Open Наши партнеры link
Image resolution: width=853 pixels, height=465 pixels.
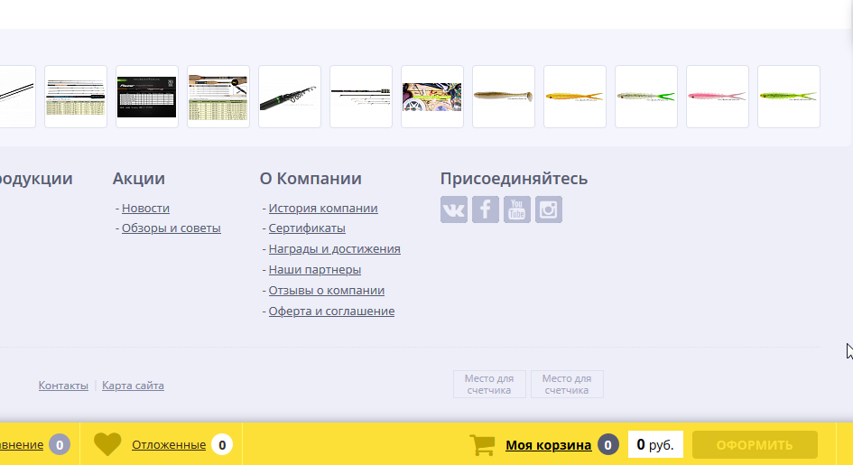(x=315, y=270)
